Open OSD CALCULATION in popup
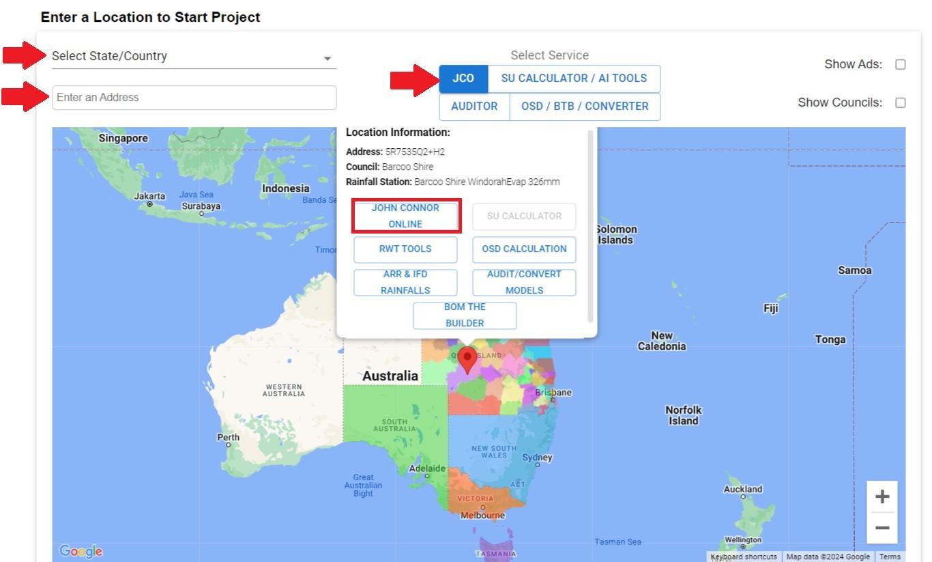Viewport: 932px width, 562px height. point(524,249)
